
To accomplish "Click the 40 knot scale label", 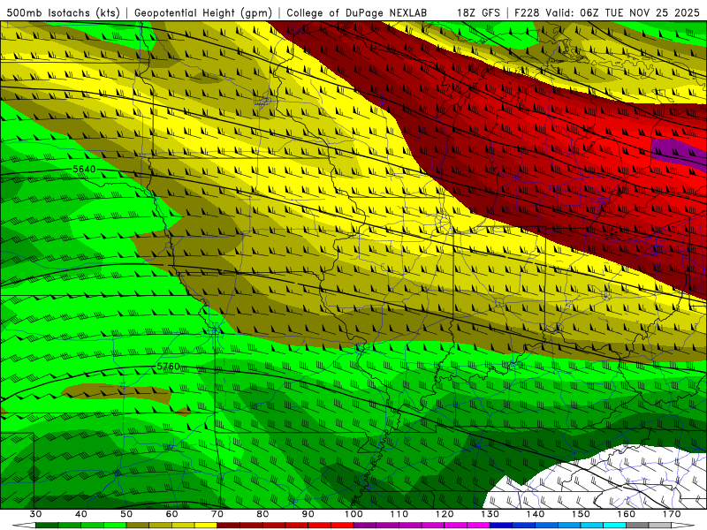I will (80, 514).
